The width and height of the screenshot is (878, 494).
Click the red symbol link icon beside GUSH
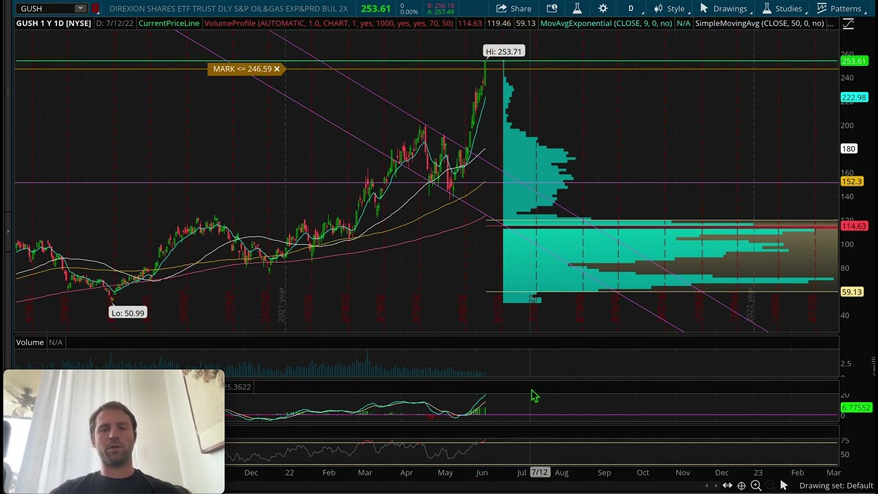(x=95, y=8)
